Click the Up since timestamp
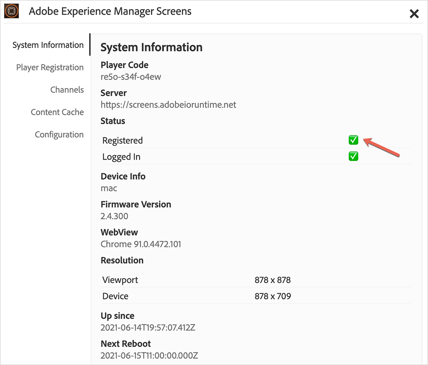The image size is (428, 365). (x=148, y=328)
